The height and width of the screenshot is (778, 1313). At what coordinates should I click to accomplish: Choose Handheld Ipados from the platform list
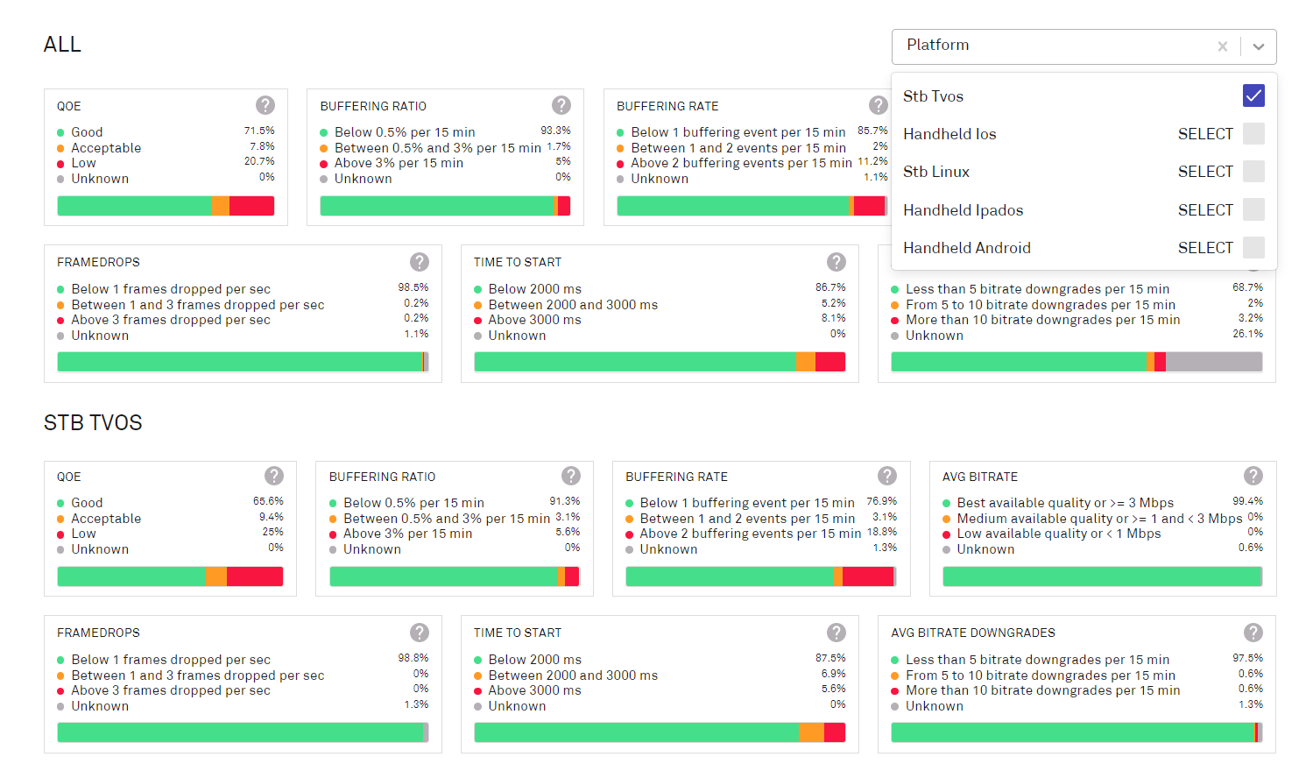[x=964, y=210]
